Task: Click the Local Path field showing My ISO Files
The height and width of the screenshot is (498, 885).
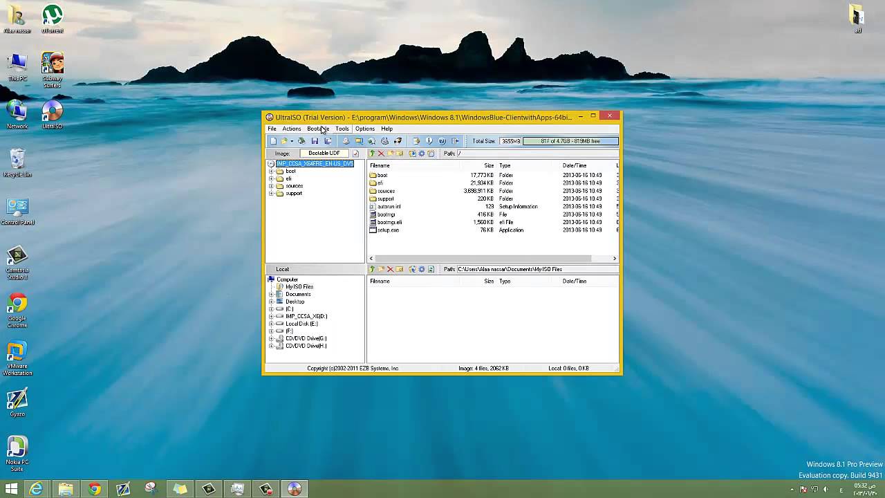Action: 537,269
